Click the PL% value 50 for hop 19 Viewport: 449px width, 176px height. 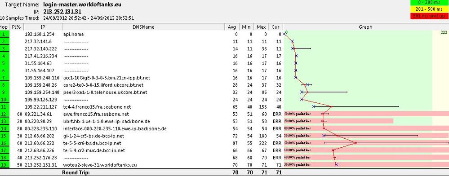tap(19, 165)
